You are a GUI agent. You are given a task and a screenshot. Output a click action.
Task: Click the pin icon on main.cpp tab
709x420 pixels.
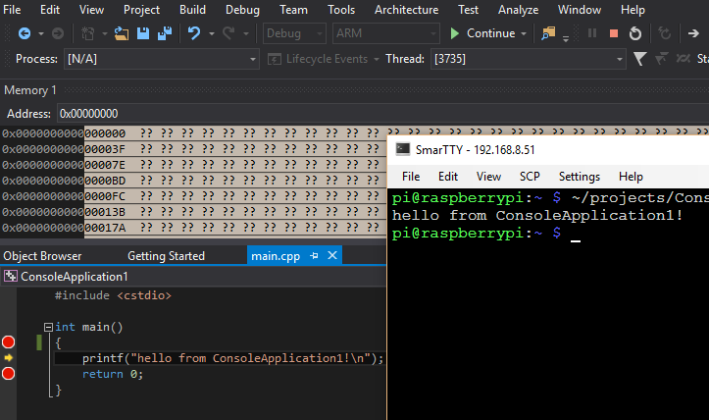[315, 256]
